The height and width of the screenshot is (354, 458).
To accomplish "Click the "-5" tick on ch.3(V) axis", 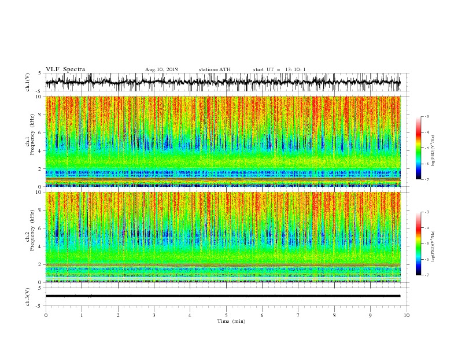I will (39, 306).
